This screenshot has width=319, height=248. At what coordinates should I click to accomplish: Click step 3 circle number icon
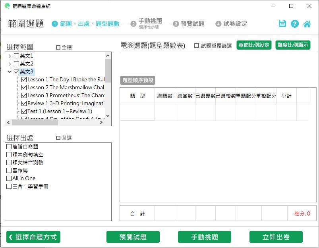[x=176, y=24]
